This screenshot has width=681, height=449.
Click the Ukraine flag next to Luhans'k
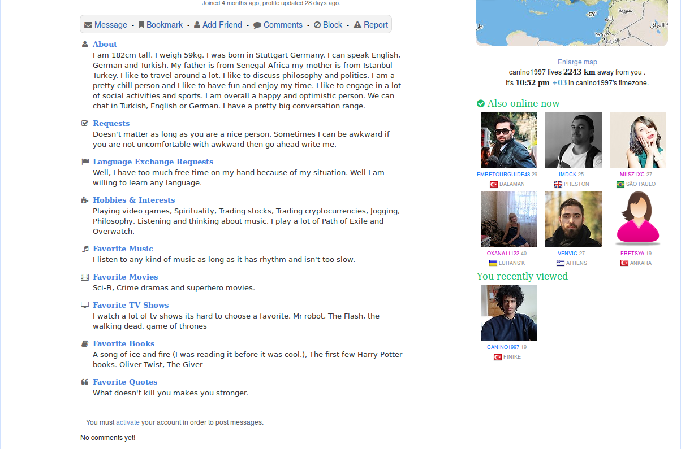[493, 263]
